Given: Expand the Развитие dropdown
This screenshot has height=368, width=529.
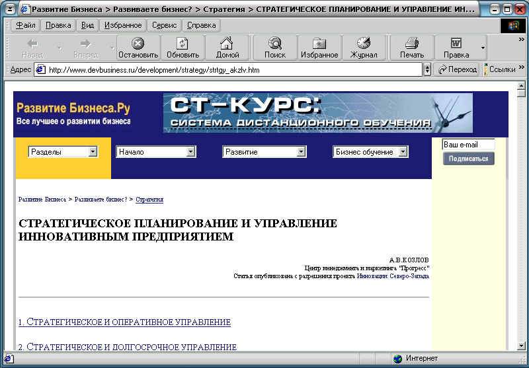Looking at the screenshot, I should tap(302, 152).
